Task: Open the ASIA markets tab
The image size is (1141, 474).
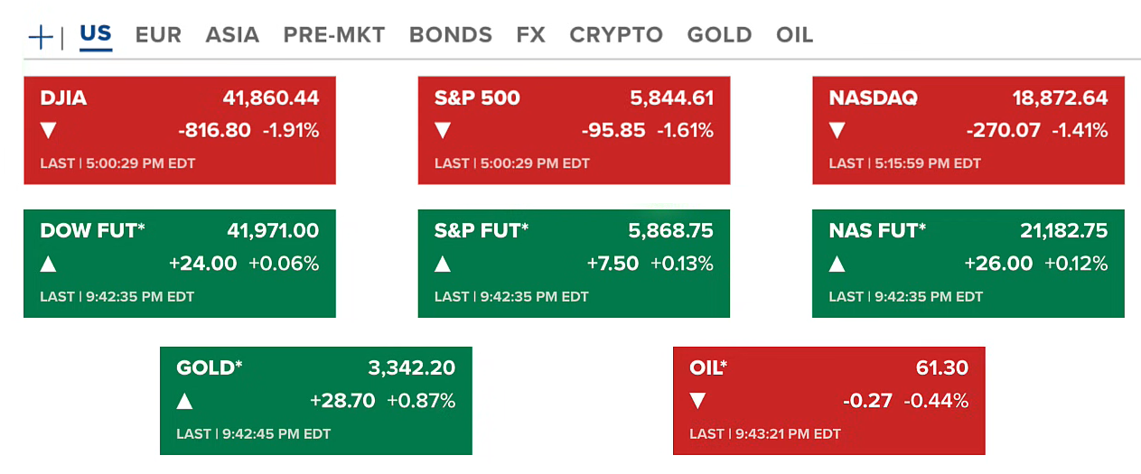Action: pos(232,35)
